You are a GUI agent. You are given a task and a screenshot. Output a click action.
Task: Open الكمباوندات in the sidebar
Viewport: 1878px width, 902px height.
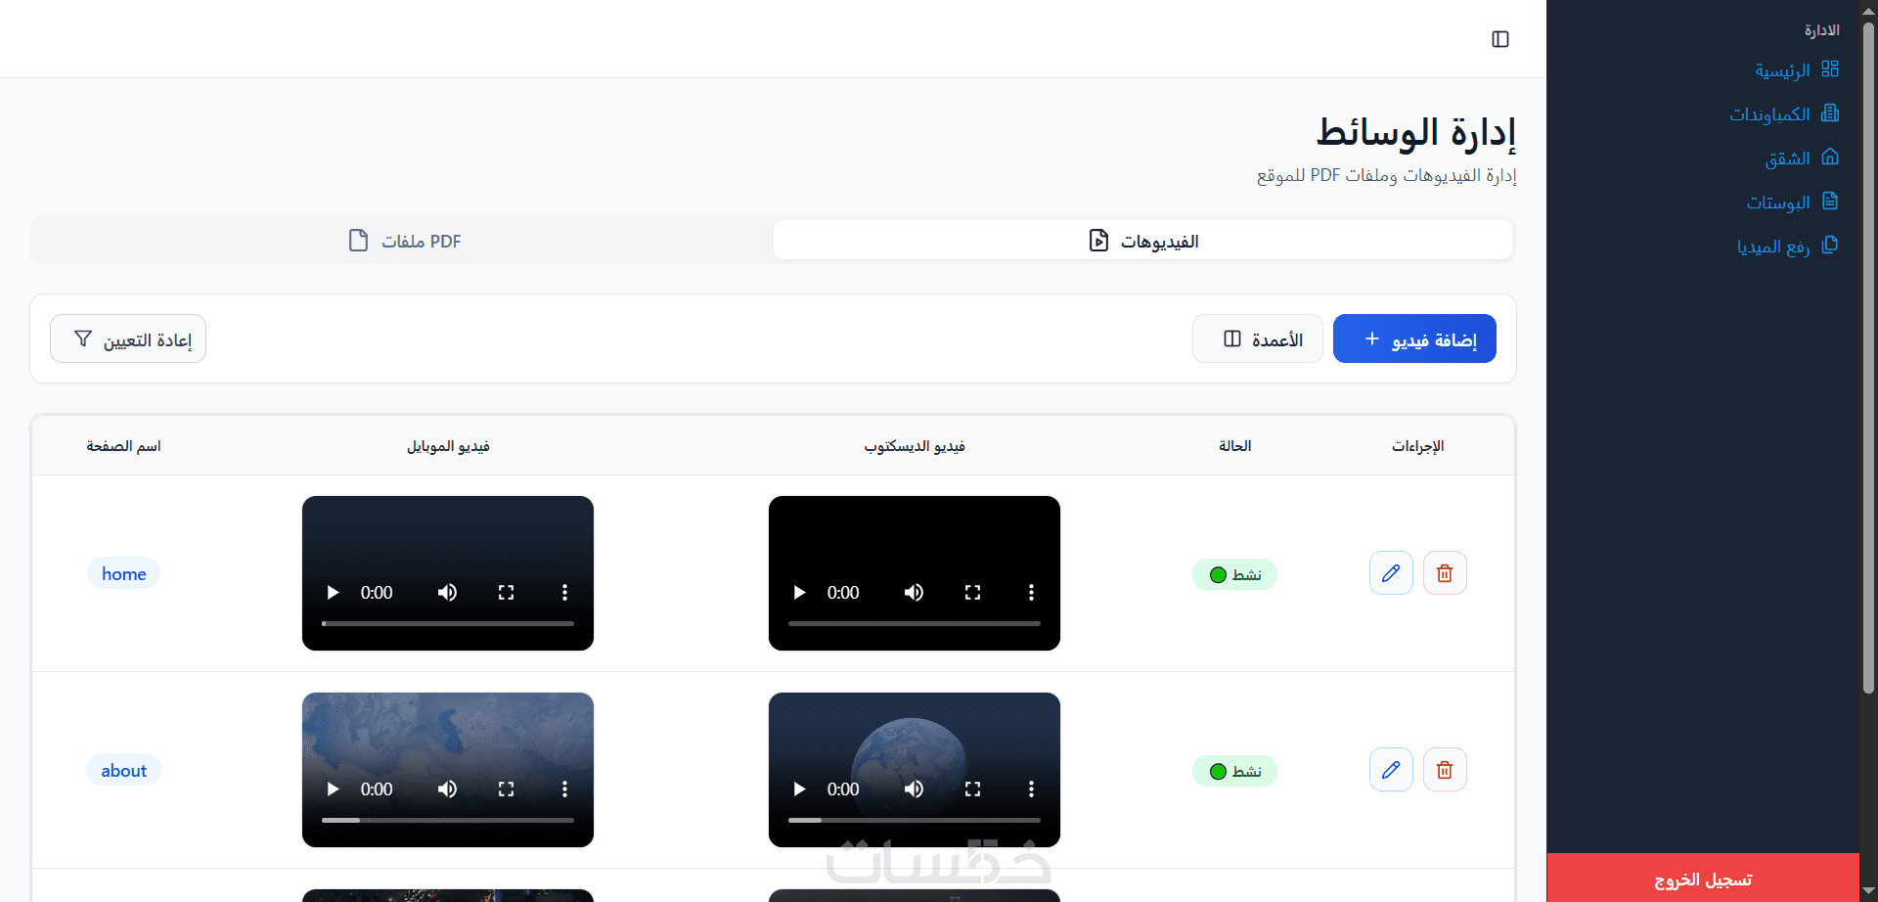tap(1784, 114)
